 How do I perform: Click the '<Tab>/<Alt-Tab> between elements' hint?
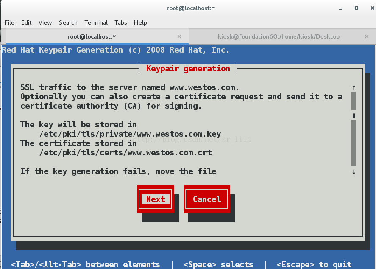click(85, 264)
